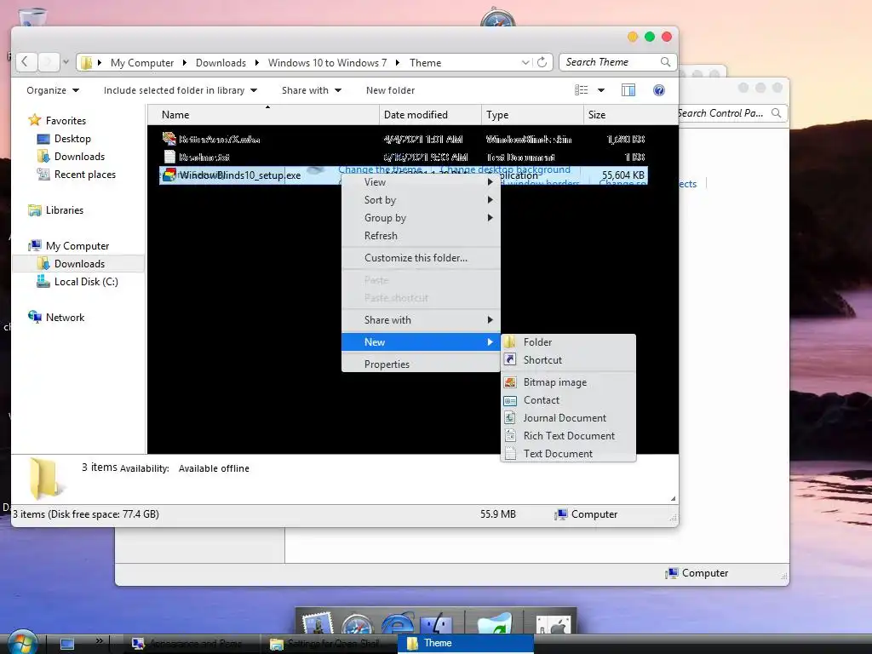Click the text document file icon
872x654 pixels.
click(169, 157)
